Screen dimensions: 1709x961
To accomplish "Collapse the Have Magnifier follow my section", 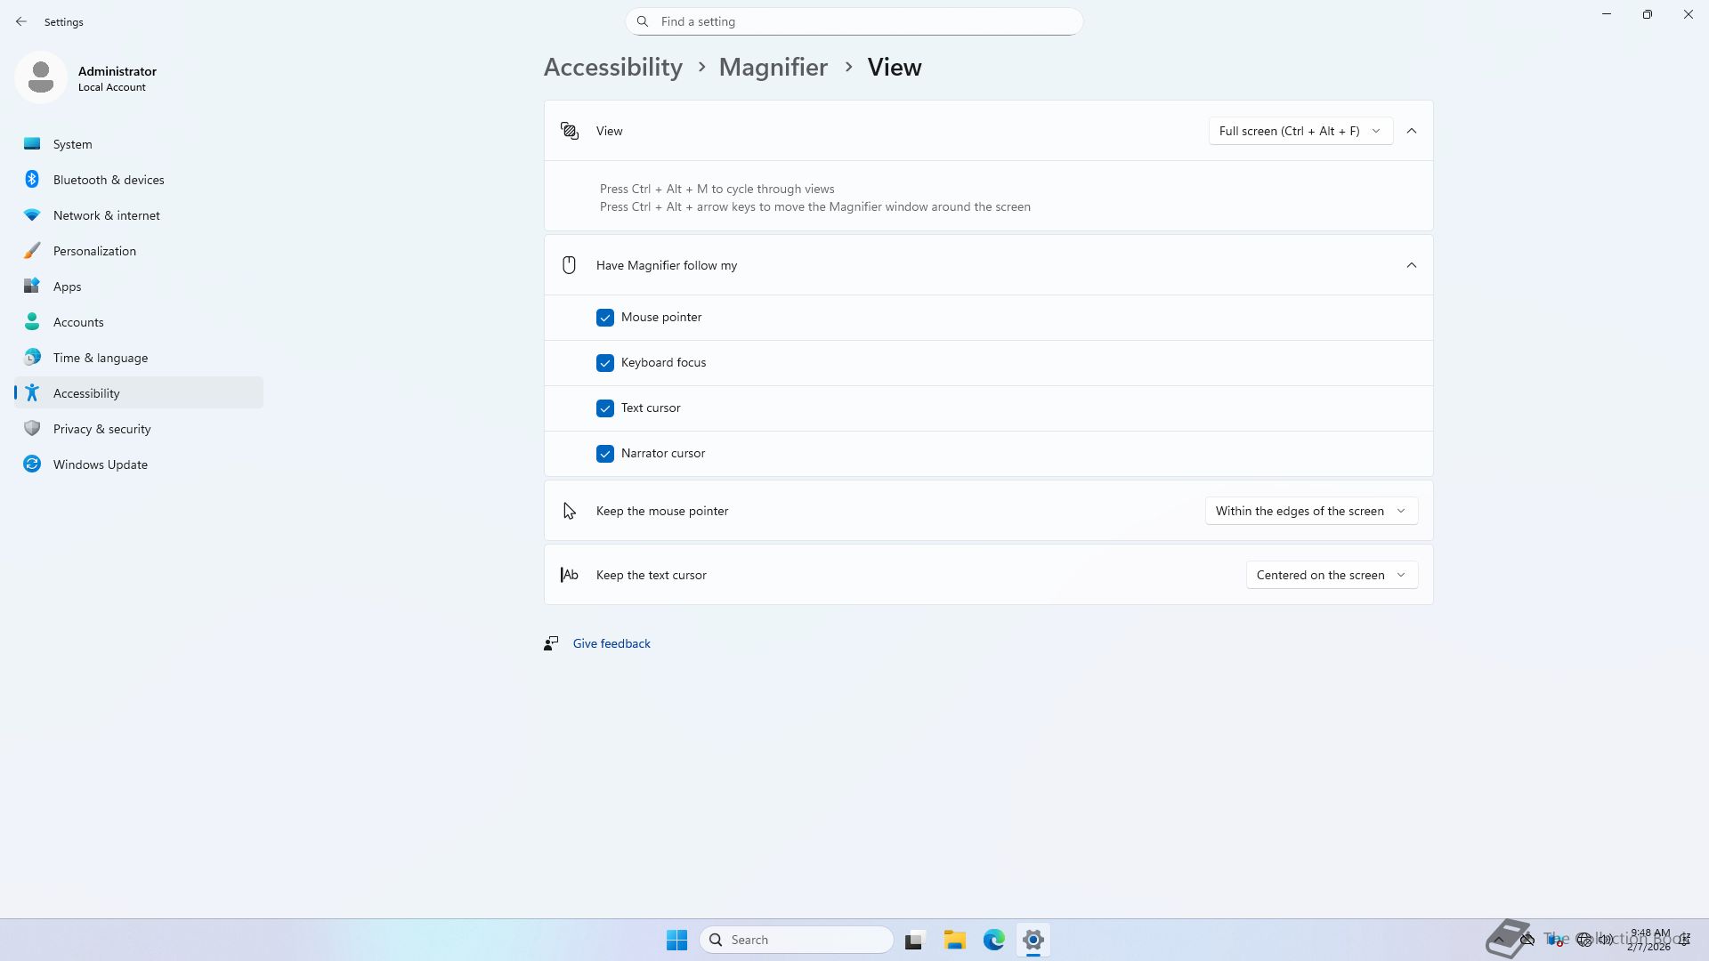I will (1411, 265).
